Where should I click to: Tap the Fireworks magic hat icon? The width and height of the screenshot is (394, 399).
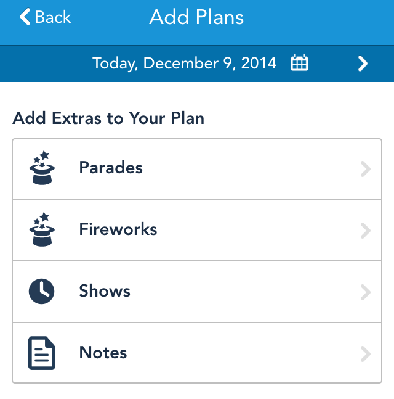(42, 229)
